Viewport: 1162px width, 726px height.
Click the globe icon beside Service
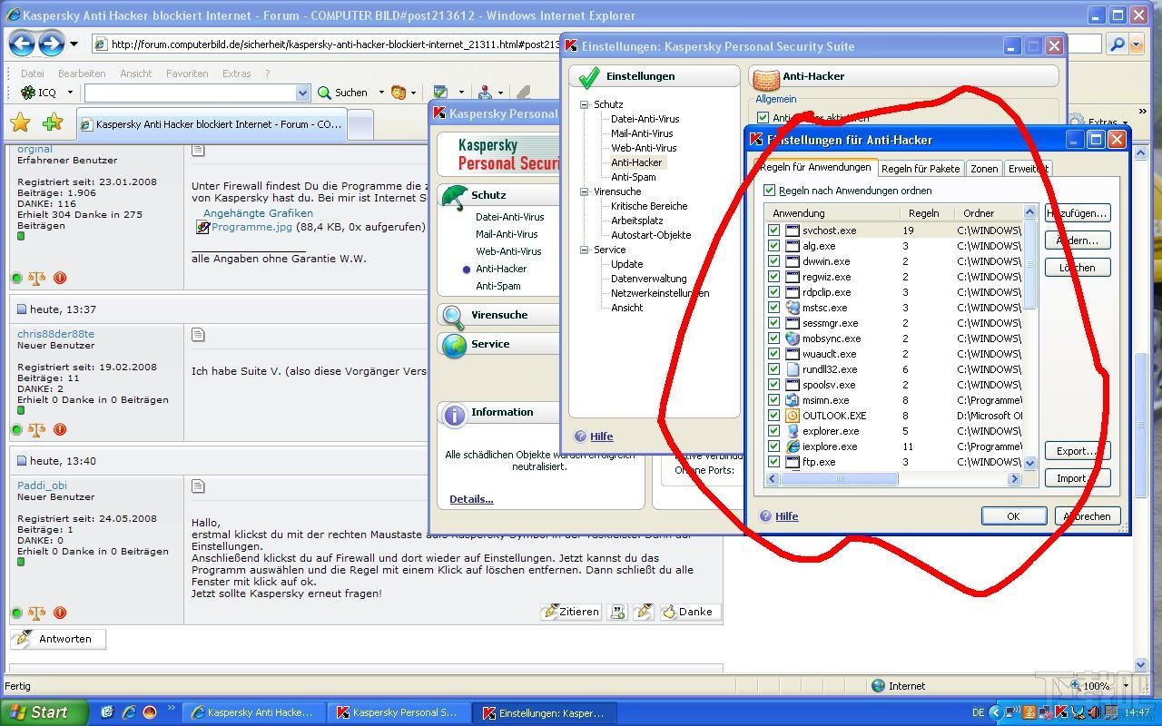454,345
